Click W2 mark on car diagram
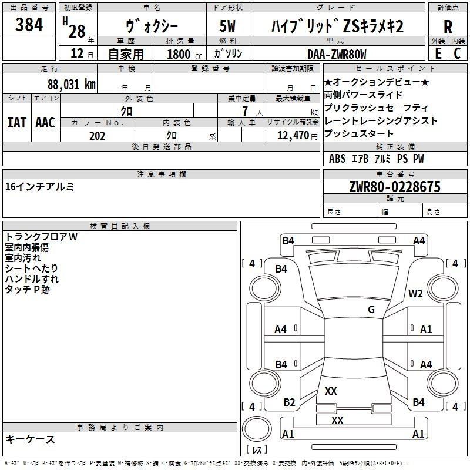 (x=415, y=293)
